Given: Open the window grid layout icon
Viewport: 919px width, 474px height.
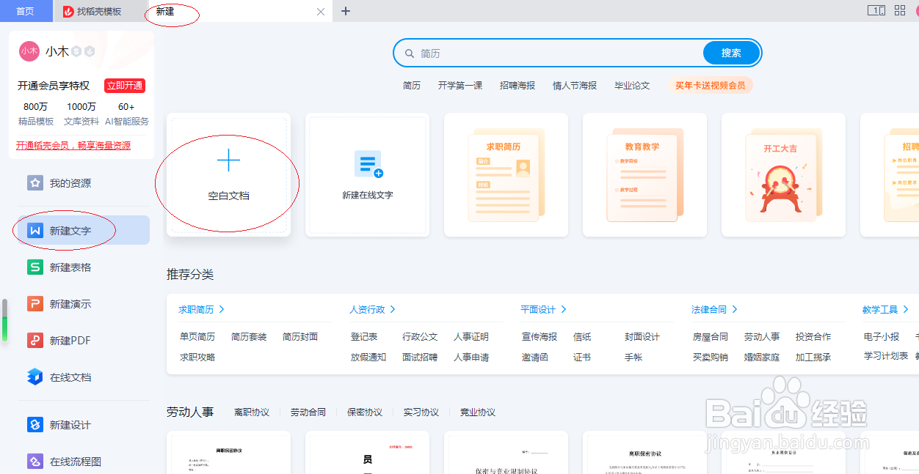Looking at the screenshot, I should coord(899,10).
